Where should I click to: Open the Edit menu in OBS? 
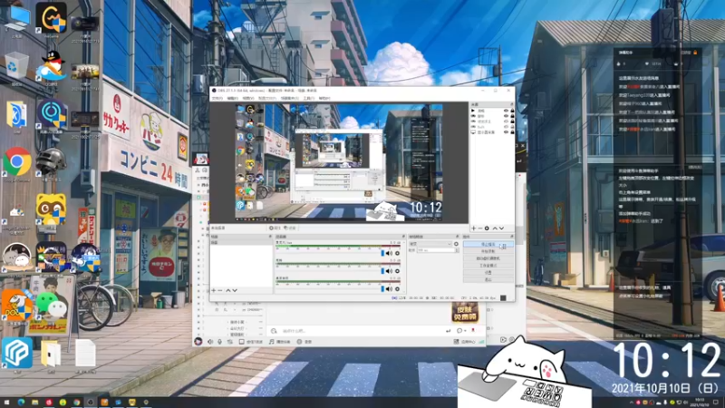(x=233, y=99)
